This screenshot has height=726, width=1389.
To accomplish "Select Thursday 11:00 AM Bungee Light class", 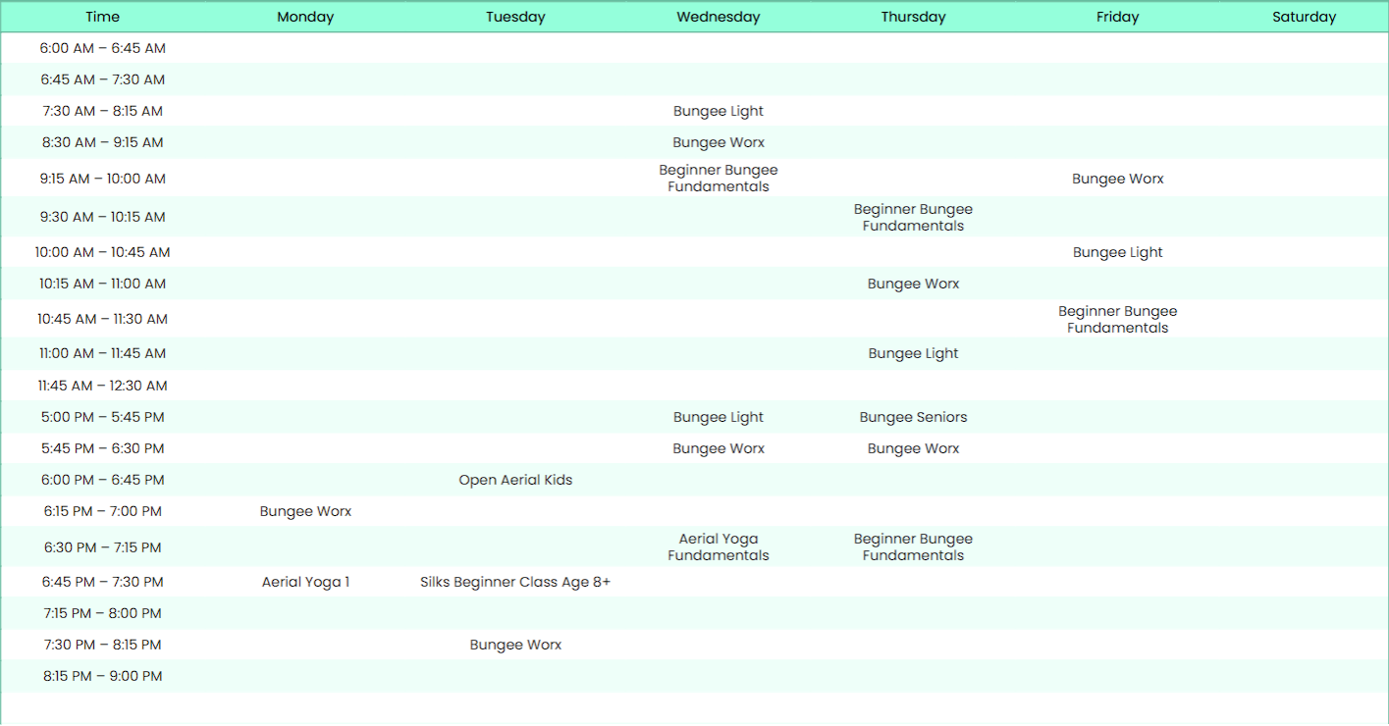I will coord(913,353).
